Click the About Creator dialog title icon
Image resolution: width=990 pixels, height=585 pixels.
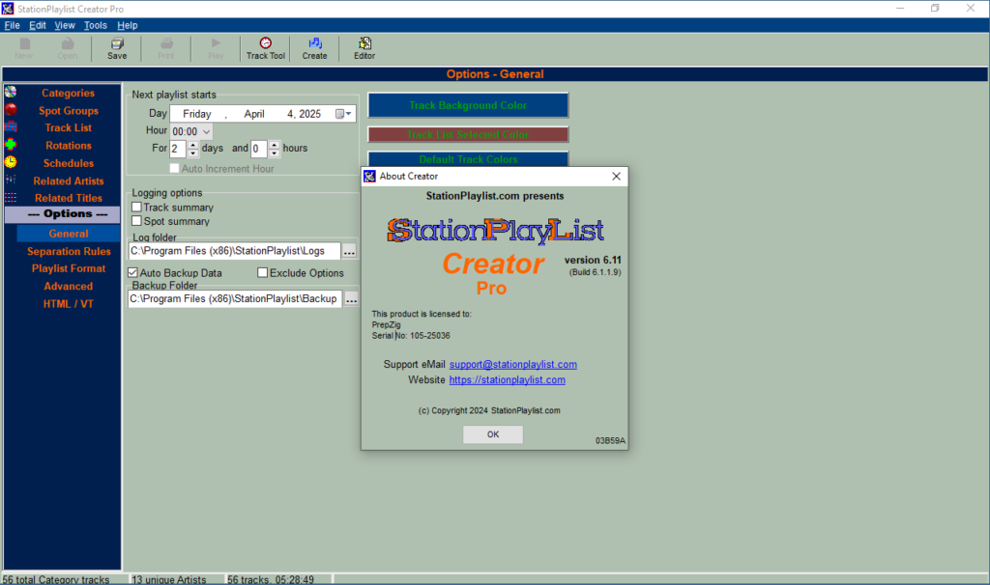(370, 177)
